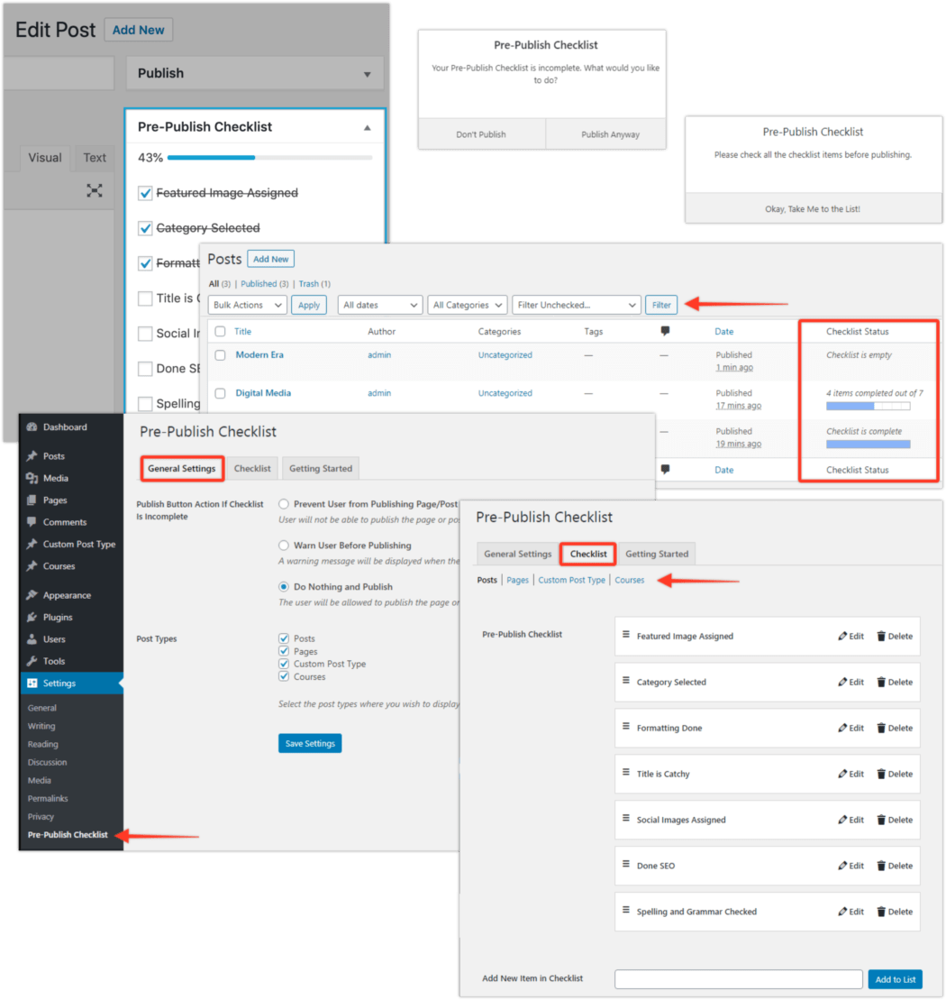Image resolution: width=946 pixels, height=1000 pixels.
Task: Open the Custom Post Type checklist link
Action: tap(571, 580)
